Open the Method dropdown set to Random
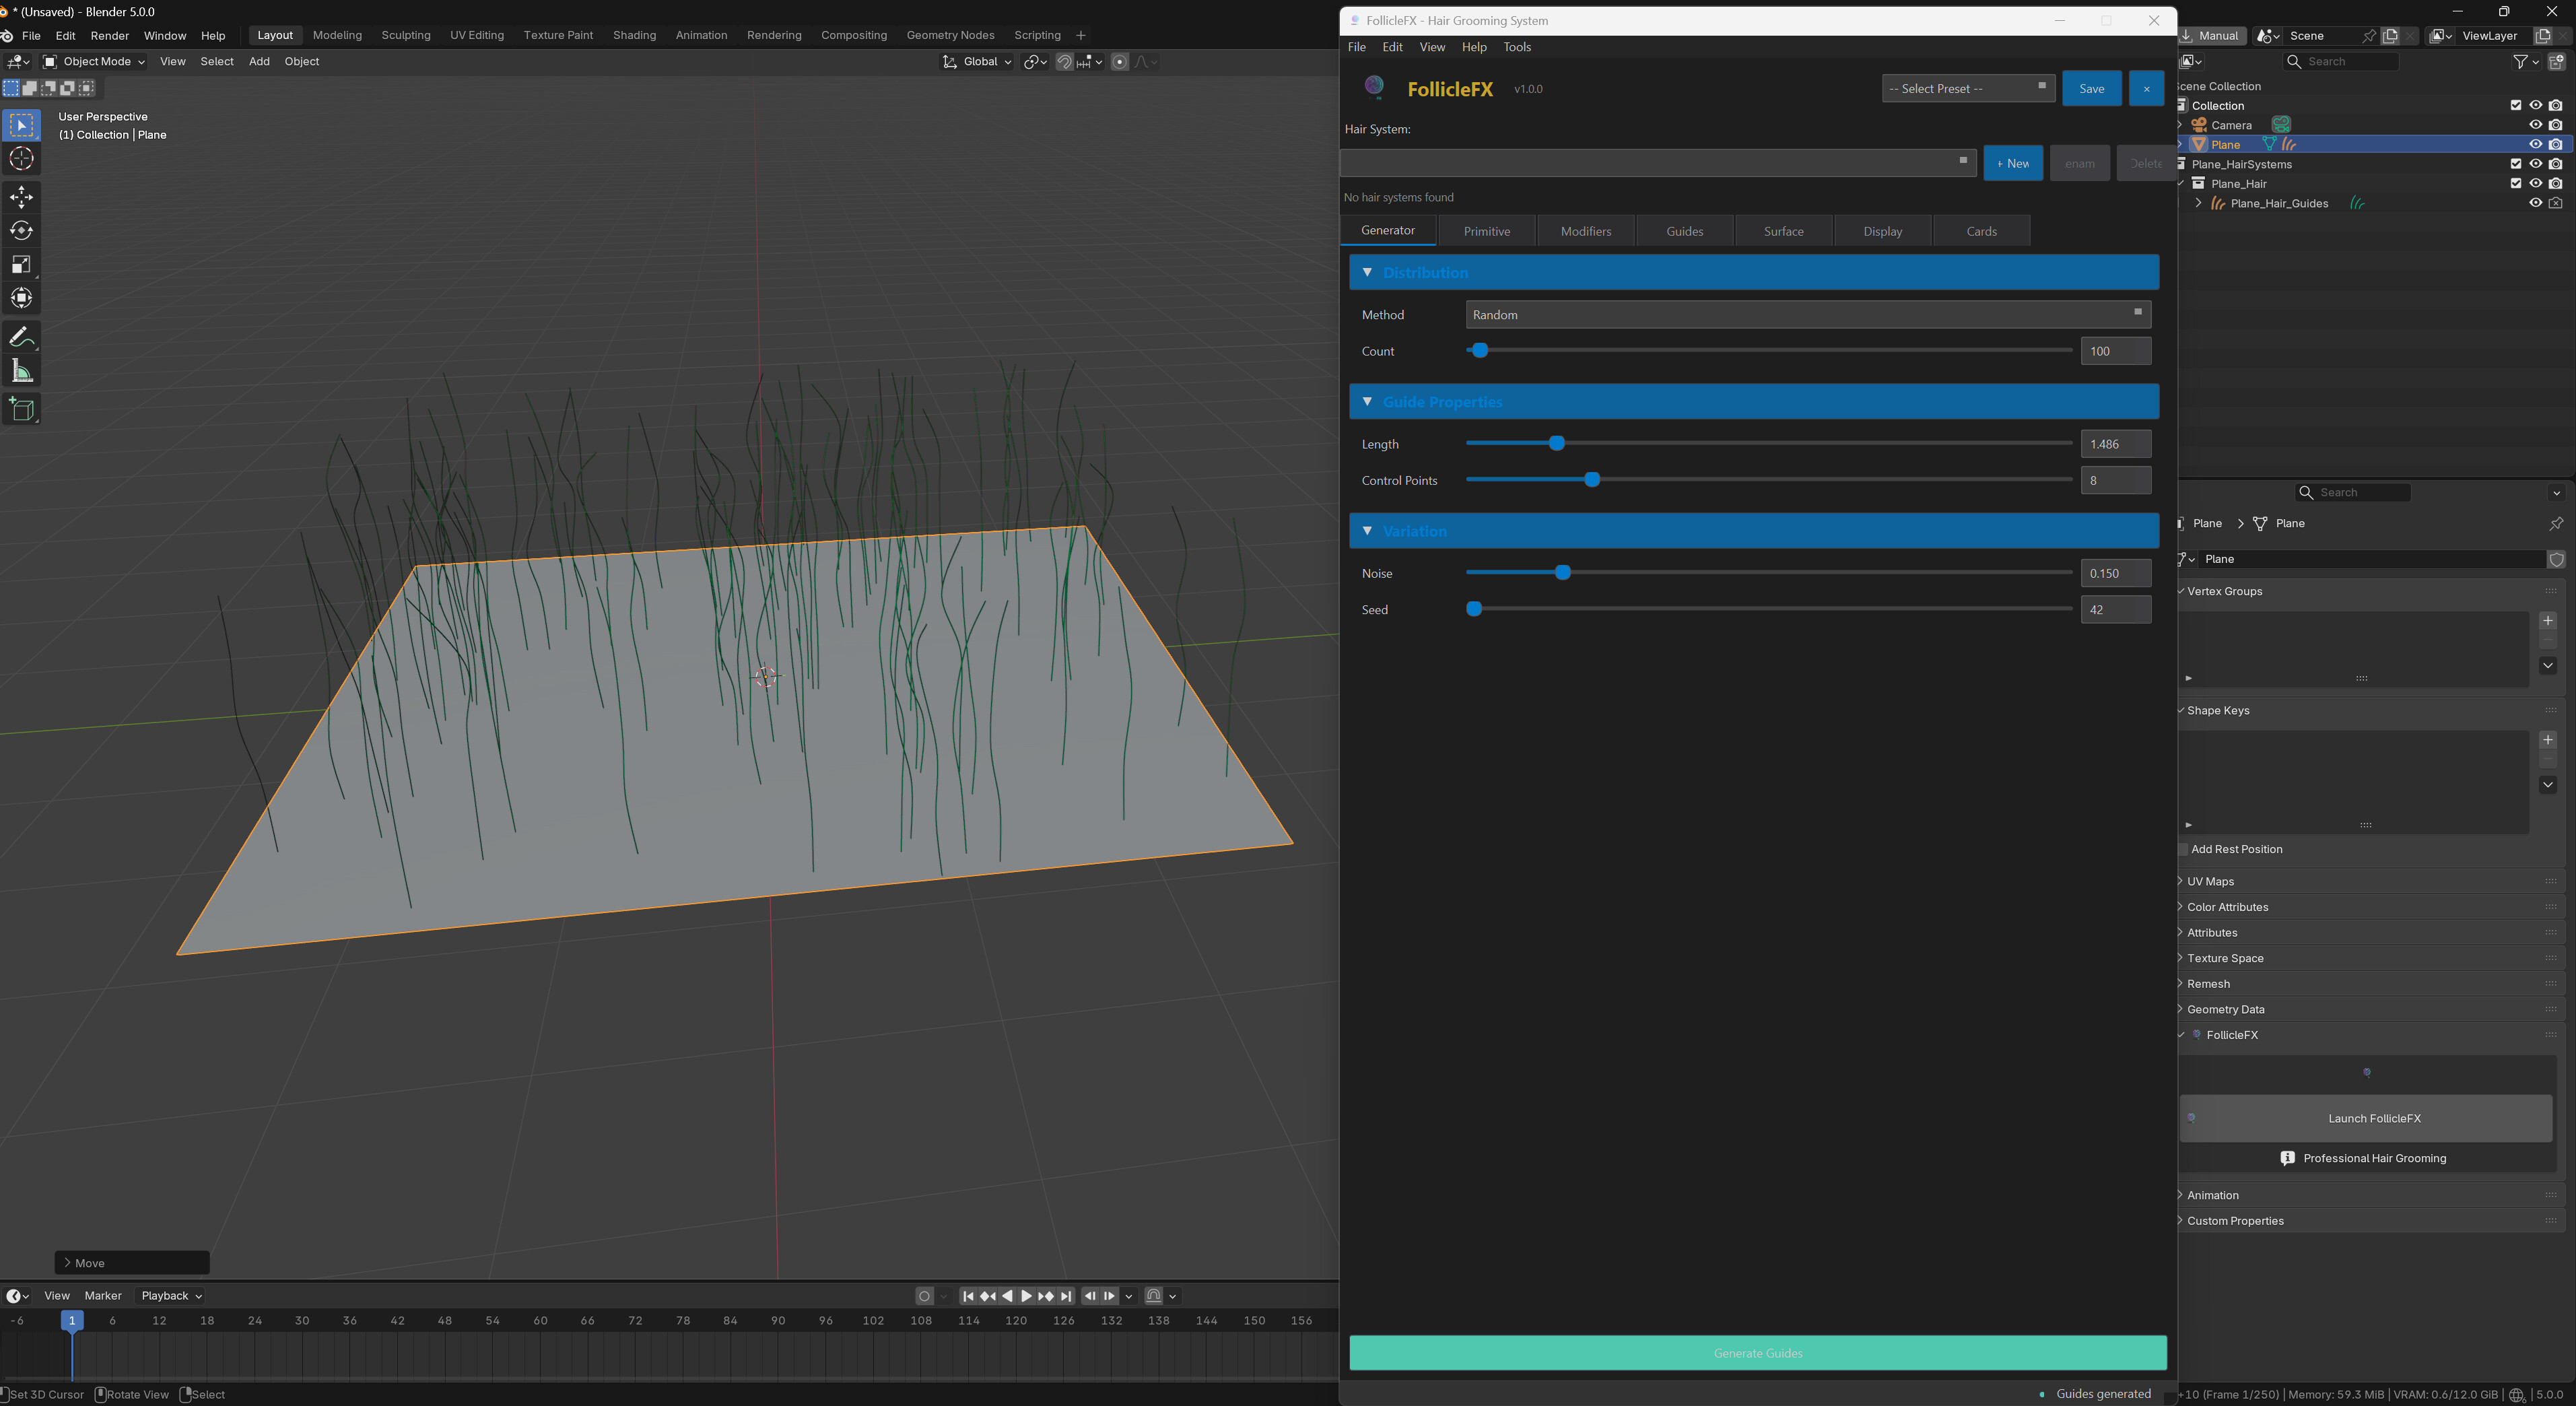 click(x=1808, y=315)
